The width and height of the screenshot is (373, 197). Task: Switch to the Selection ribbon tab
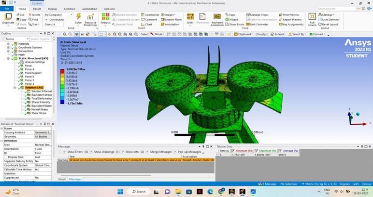coord(70,9)
